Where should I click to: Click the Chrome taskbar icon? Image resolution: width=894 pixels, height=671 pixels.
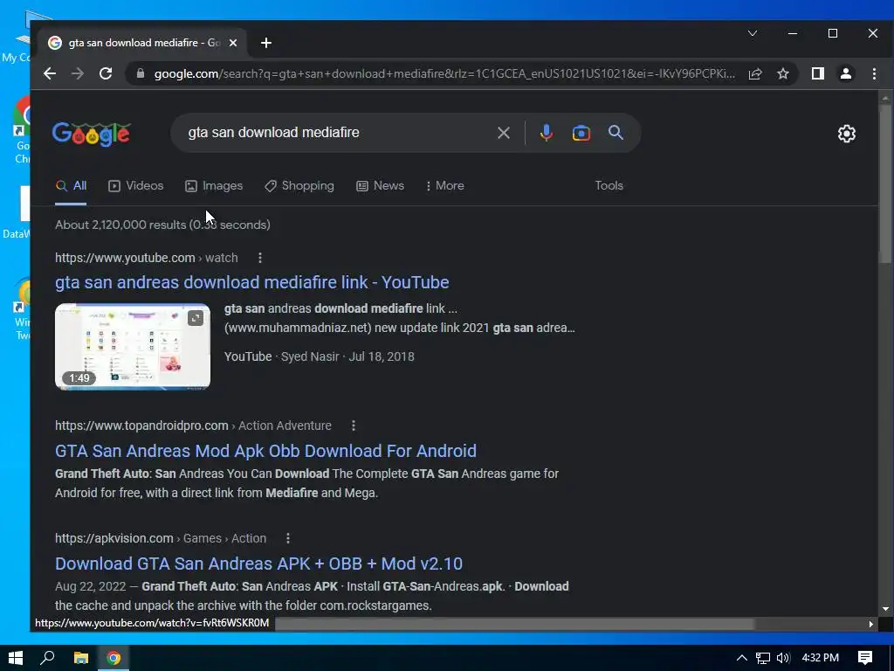(113, 658)
